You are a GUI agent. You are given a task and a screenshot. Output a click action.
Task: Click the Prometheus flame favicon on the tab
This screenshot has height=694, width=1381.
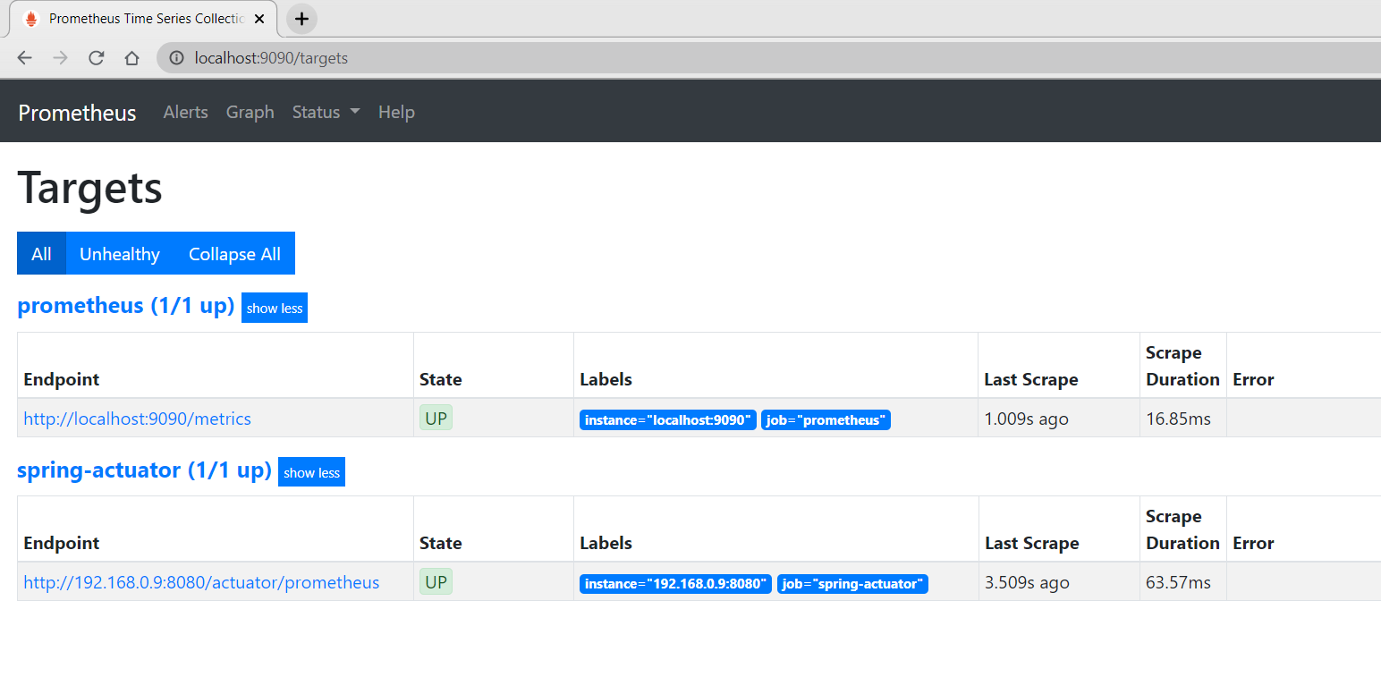31,19
